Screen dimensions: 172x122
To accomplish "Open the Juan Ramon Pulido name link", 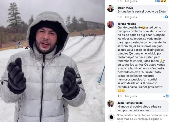I will (130, 103).
